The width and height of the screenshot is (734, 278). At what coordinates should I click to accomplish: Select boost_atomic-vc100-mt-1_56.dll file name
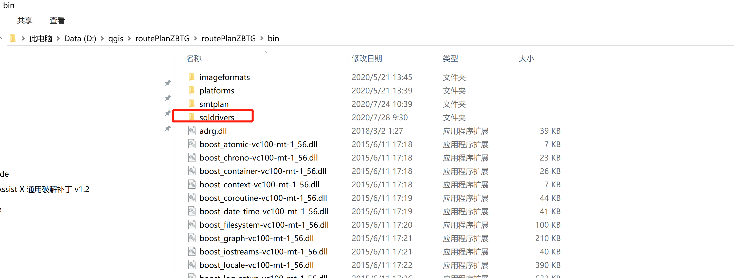coord(258,144)
